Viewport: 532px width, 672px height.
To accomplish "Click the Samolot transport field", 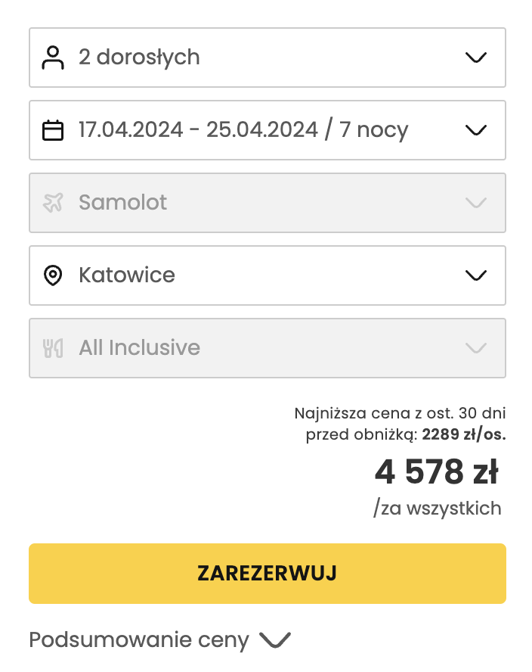I will [266, 202].
